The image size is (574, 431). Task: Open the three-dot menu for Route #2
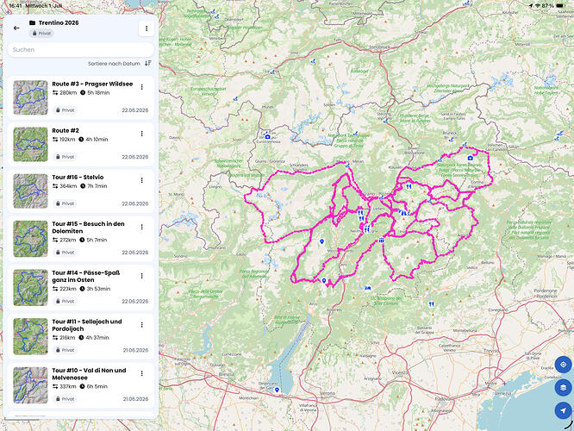141,134
